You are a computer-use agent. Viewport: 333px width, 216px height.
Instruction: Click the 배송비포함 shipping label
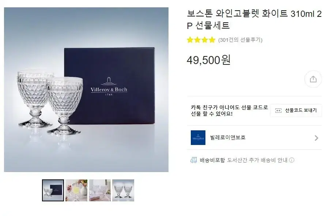pos(212,160)
